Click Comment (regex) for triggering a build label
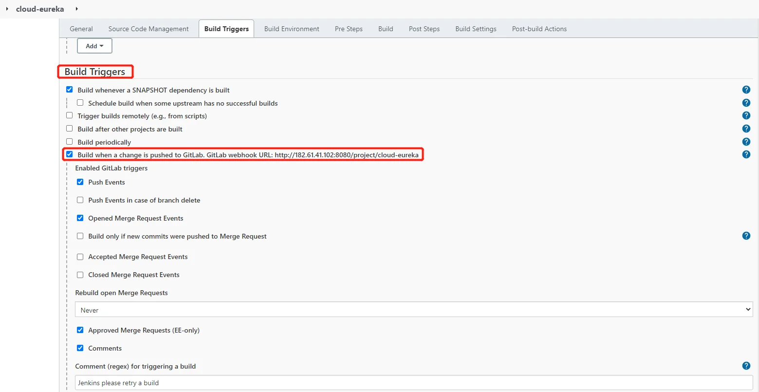This screenshot has width=759, height=392. [x=135, y=366]
